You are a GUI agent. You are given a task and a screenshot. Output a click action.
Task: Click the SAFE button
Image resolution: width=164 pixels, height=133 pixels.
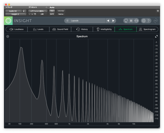point(52,14)
